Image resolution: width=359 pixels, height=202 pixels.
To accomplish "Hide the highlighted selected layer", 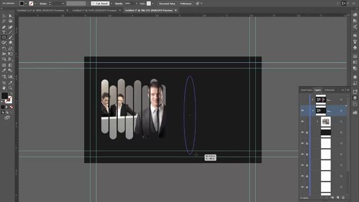I will tap(302, 111).
